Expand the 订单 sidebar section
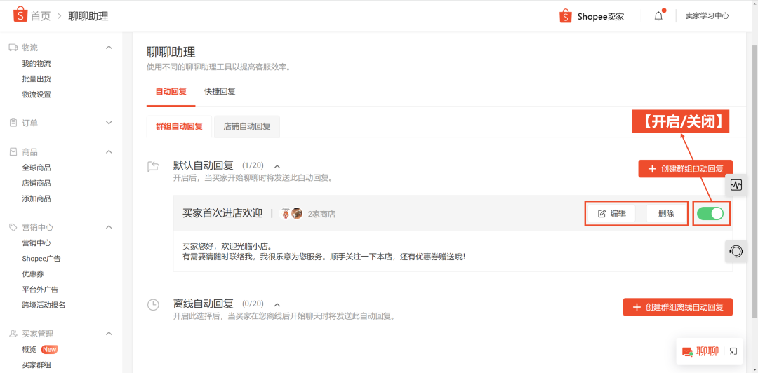Viewport: 758px width, 373px height. tap(109, 123)
